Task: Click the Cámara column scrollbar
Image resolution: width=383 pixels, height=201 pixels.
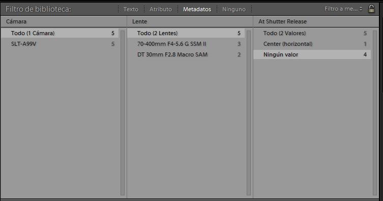Action: [123, 113]
